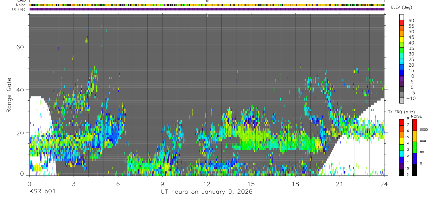This screenshot has height=199, width=432.
Task: Click the yellow swatch in TX FRQ legend
Action: (402, 140)
